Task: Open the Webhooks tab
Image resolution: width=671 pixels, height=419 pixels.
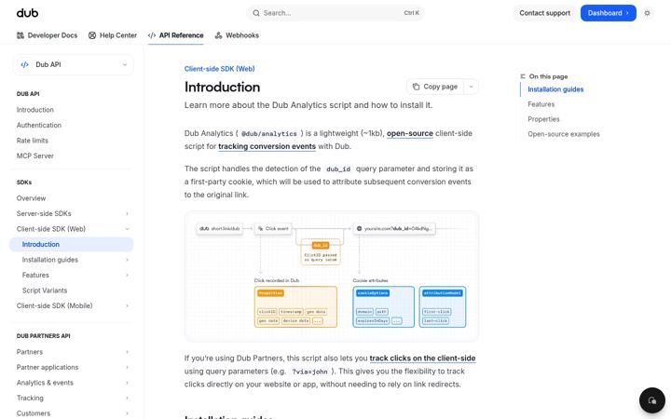Action: 237,35
